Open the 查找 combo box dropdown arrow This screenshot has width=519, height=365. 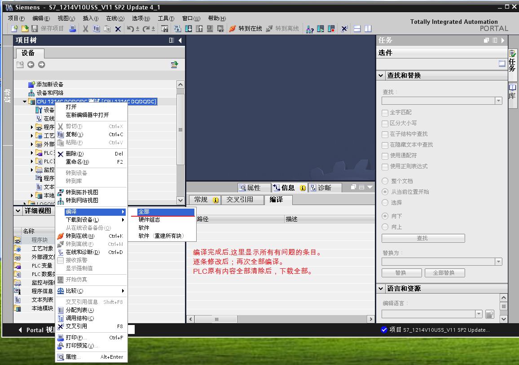click(498, 101)
